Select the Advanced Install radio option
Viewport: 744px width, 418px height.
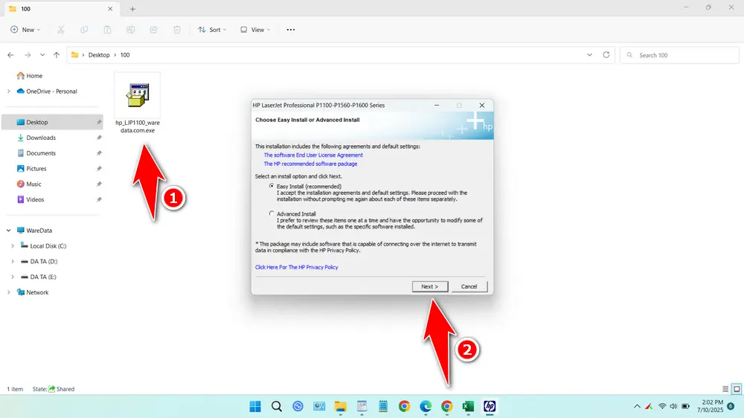pyautogui.click(x=272, y=213)
